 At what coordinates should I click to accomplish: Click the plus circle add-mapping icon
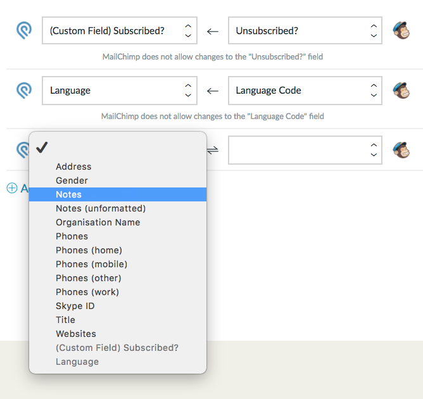[12, 188]
